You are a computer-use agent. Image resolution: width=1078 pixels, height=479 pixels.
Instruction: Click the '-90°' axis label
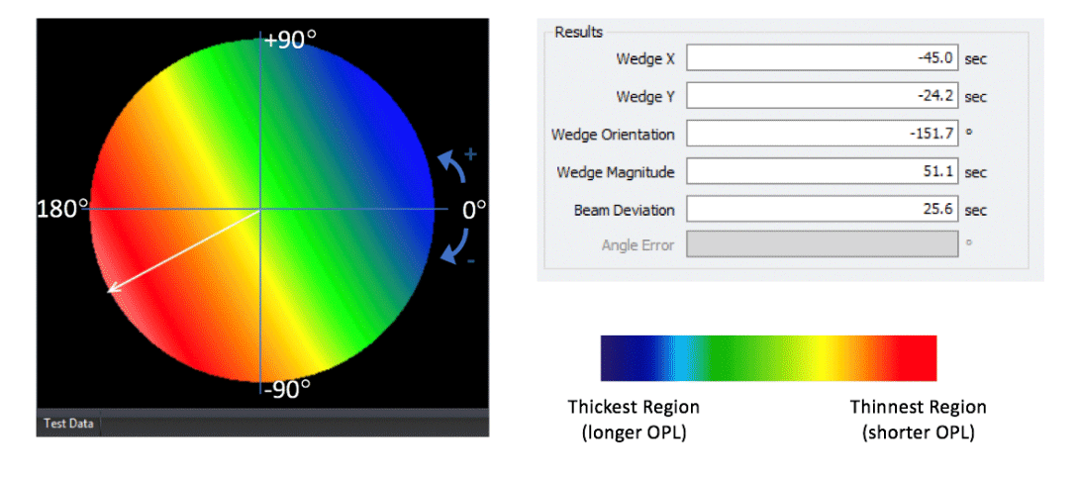[x=286, y=390]
